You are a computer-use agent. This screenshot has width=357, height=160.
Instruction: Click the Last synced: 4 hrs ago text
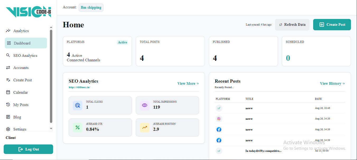[x=259, y=24]
